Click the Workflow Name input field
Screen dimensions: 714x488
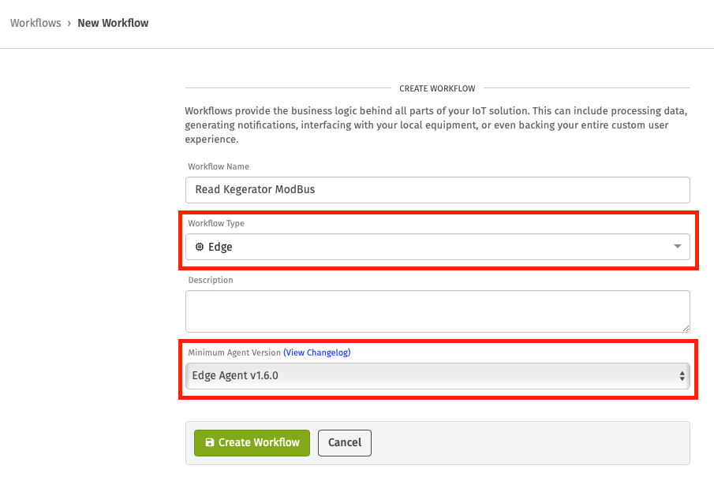click(x=438, y=190)
